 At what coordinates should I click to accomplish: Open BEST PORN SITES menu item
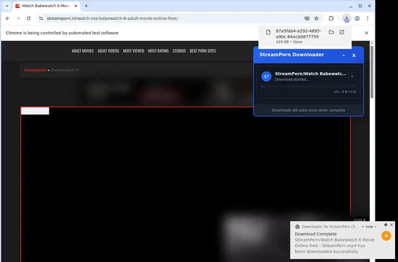point(203,51)
